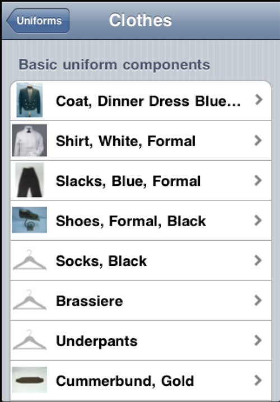Open the Shirt, White, Formal entry
The image size is (280, 402).
(141, 141)
